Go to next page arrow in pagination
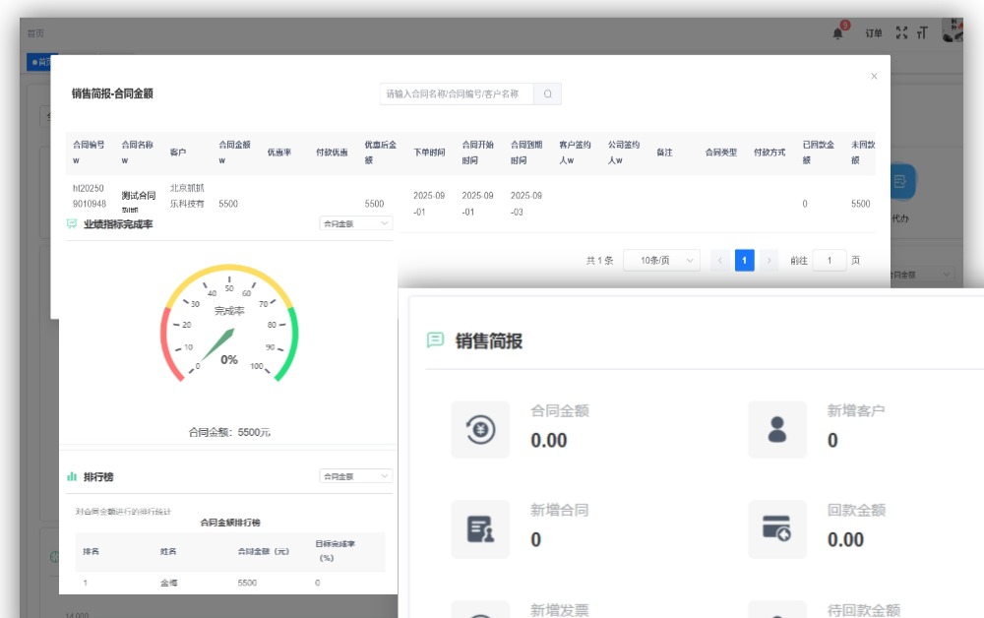The image size is (984, 618). tap(769, 261)
